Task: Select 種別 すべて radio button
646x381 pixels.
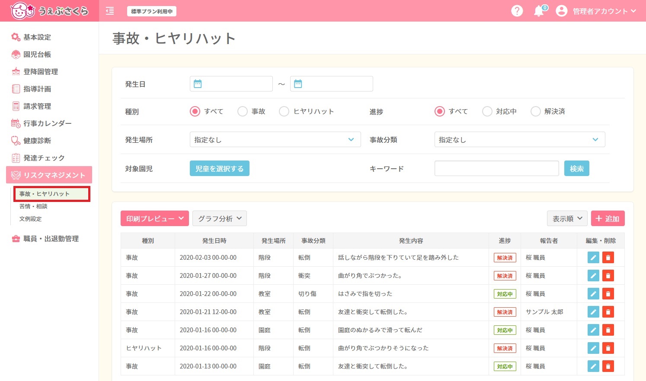Action: [x=195, y=111]
